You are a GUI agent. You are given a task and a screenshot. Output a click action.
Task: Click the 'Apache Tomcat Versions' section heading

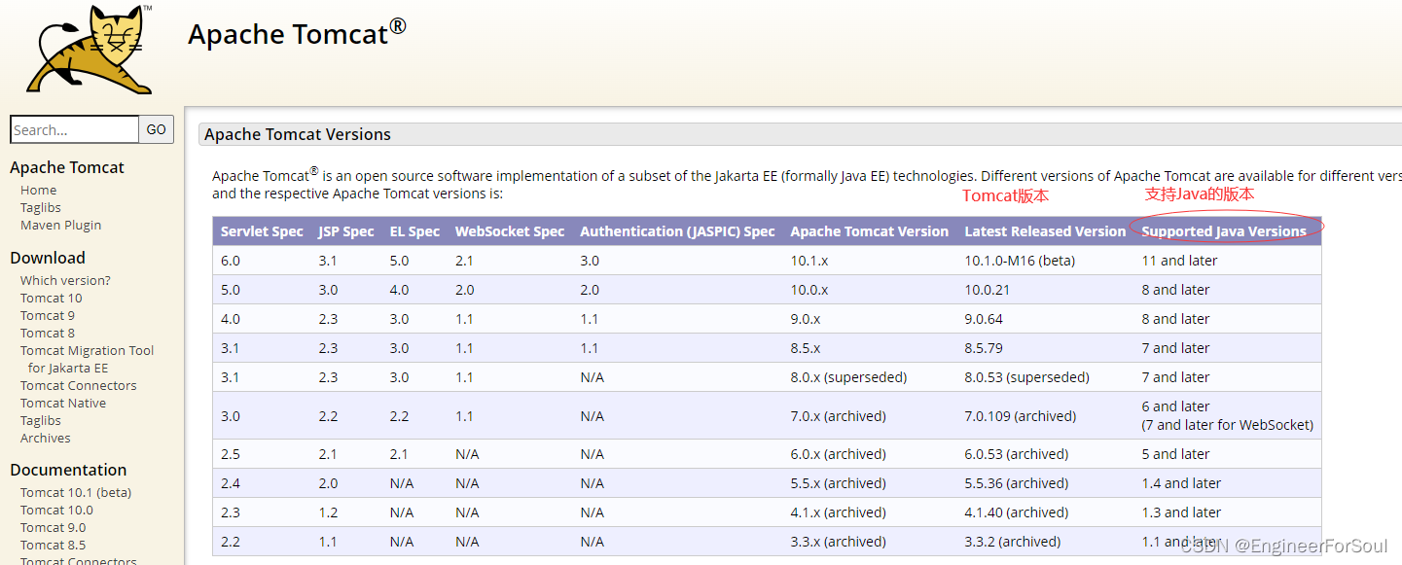[x=298, y=134]
